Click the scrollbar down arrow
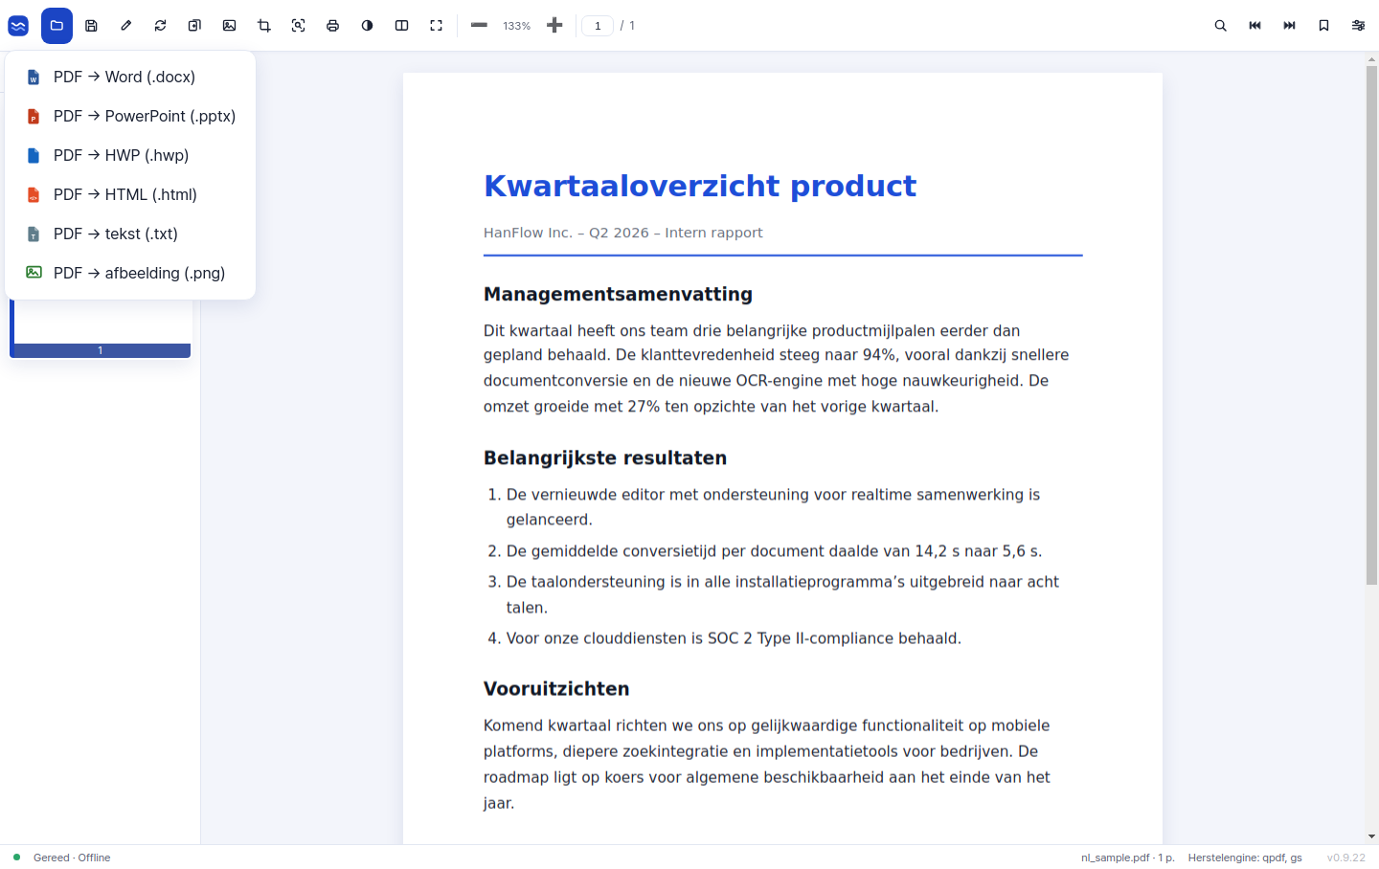Viewport: 1379px width, 869px height. coord(1371,836)
